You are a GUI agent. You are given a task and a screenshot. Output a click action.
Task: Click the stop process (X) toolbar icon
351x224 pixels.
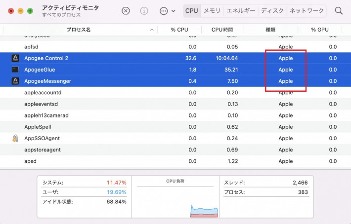click(126, 10)
